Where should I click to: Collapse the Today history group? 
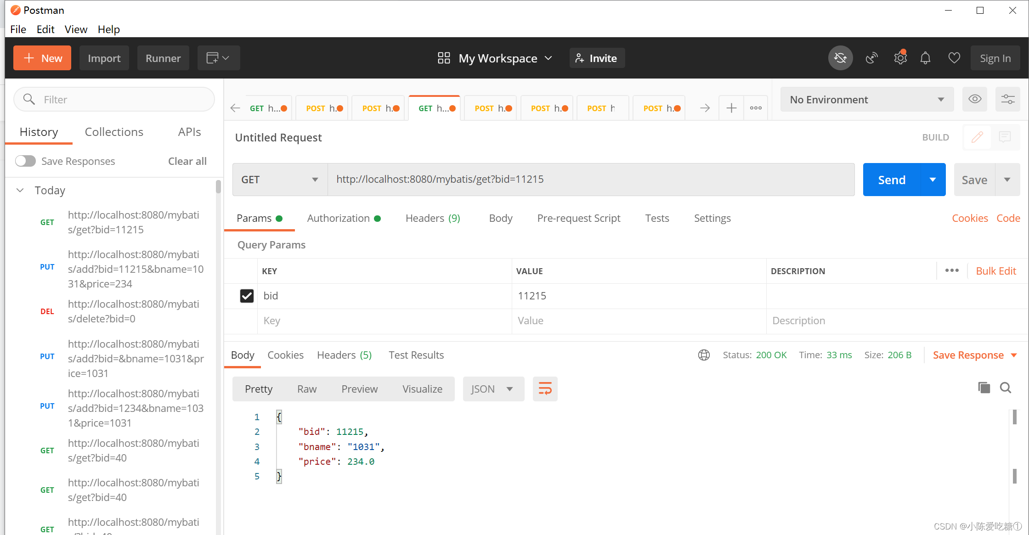20,190
